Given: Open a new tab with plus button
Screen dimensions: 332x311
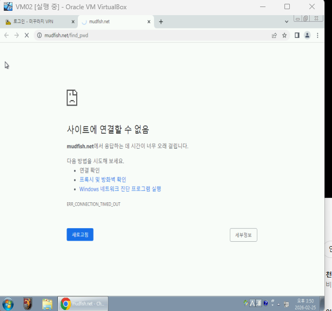Looking at the screenshot, I should (x=161, y=22).
